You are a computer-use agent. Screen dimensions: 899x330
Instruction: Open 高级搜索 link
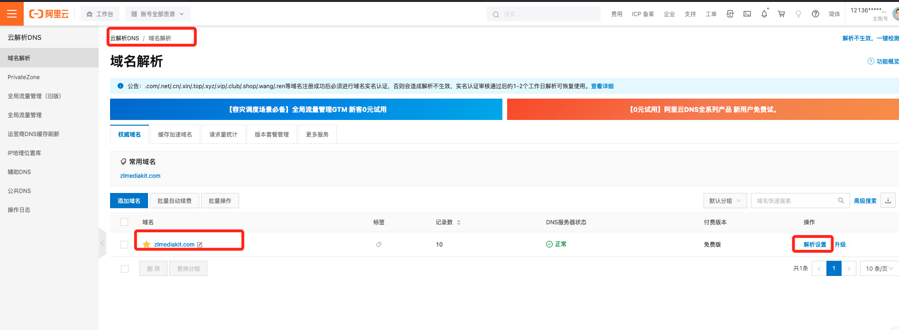point(865,201)
